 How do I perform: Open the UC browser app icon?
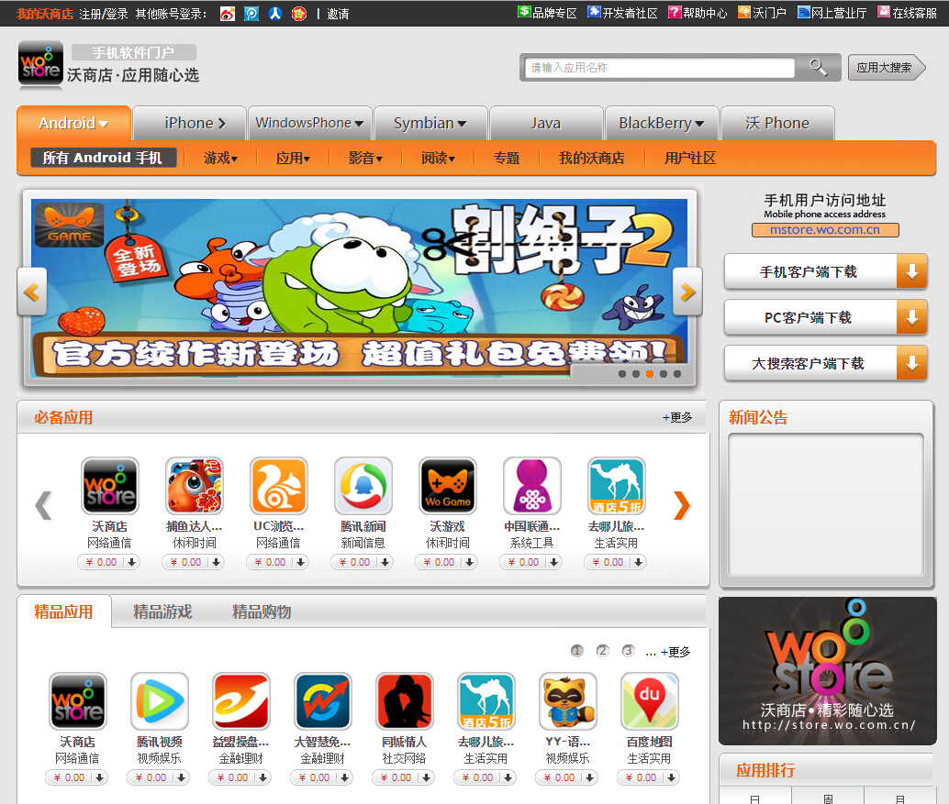coord(278,487)
